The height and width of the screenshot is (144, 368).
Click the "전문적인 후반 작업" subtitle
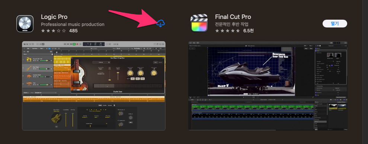point(232,24)
